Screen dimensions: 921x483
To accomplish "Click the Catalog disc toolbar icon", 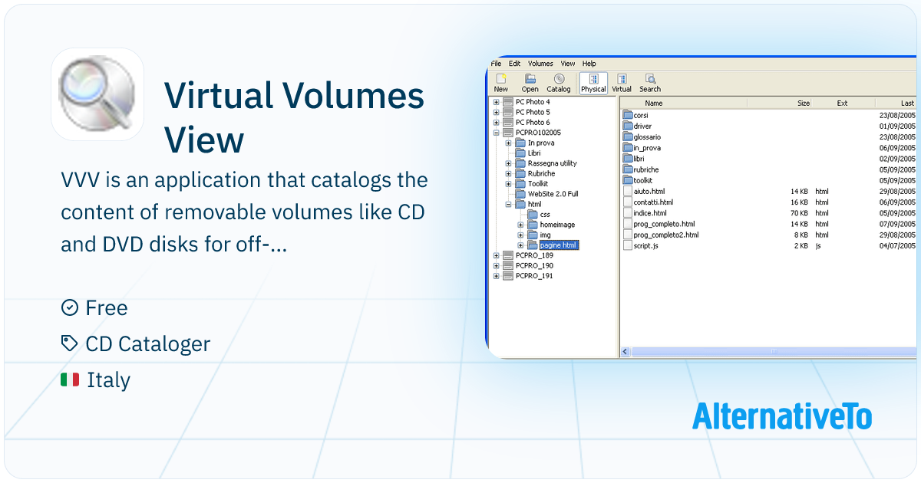I will 558,78.
